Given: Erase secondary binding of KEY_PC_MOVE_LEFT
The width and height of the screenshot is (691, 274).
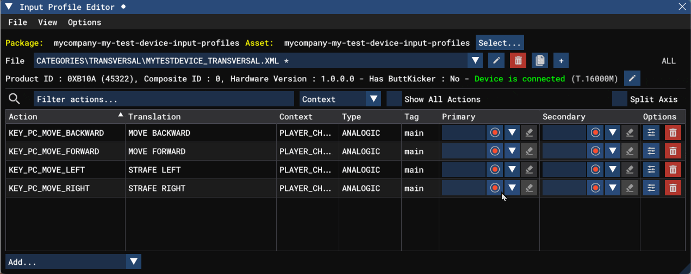Looking at the screenshot, I should tap(630, 170).
